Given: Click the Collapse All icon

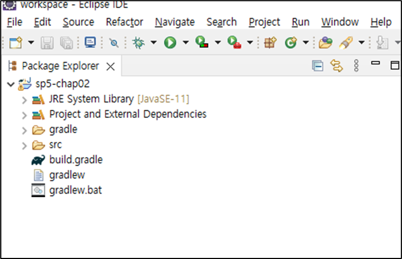Looking at the screenshot, I should pyautogui.click(x=318, y=66).
